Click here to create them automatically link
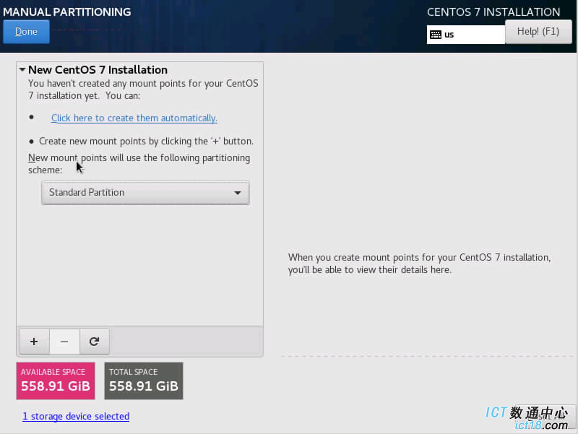The height and width of the screenshot is (434, 578). (x=134, y=118)
